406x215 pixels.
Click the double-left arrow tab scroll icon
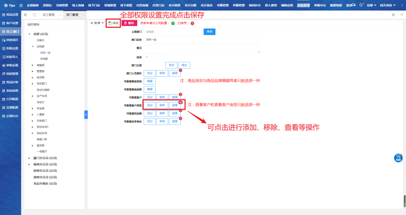click(25, 15)
